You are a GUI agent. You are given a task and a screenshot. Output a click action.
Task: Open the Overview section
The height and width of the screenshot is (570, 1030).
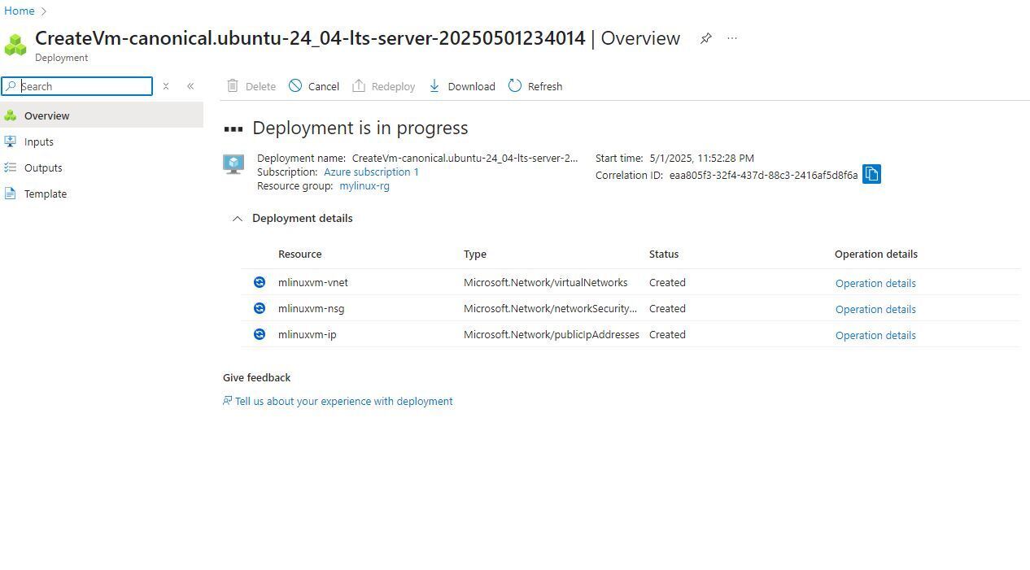[102, 115]
